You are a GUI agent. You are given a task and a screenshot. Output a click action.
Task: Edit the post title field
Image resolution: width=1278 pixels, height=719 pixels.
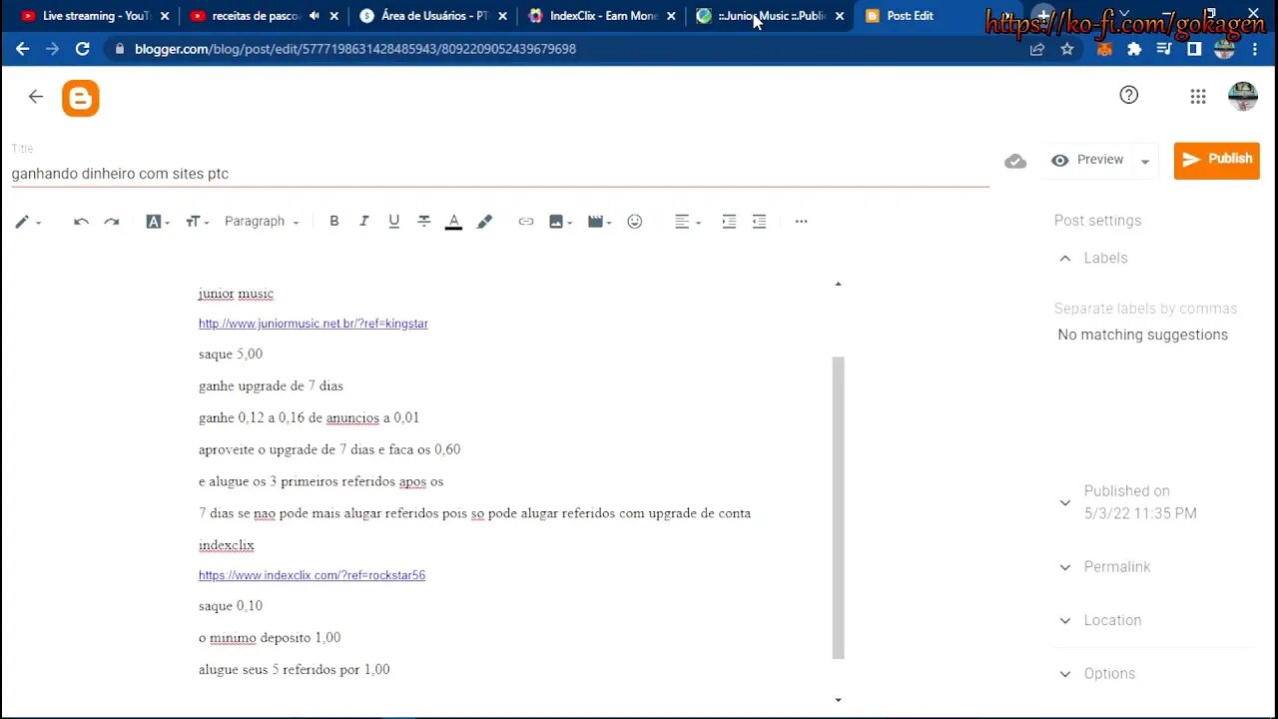click(x=499, y=174)
